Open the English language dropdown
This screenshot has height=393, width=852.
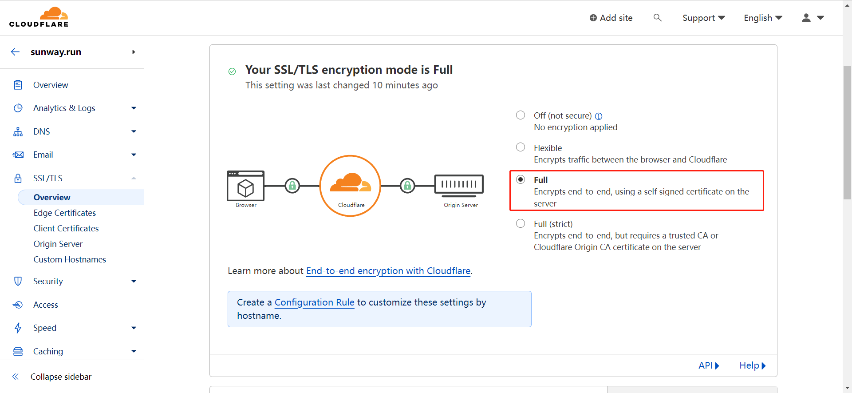tap(762, 18)
